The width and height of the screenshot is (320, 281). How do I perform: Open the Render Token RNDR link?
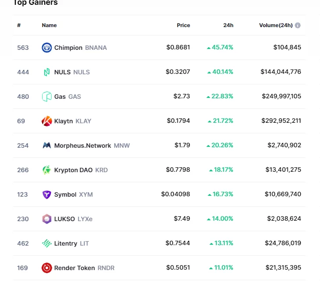pyautogui.click(x=84, y=268)
